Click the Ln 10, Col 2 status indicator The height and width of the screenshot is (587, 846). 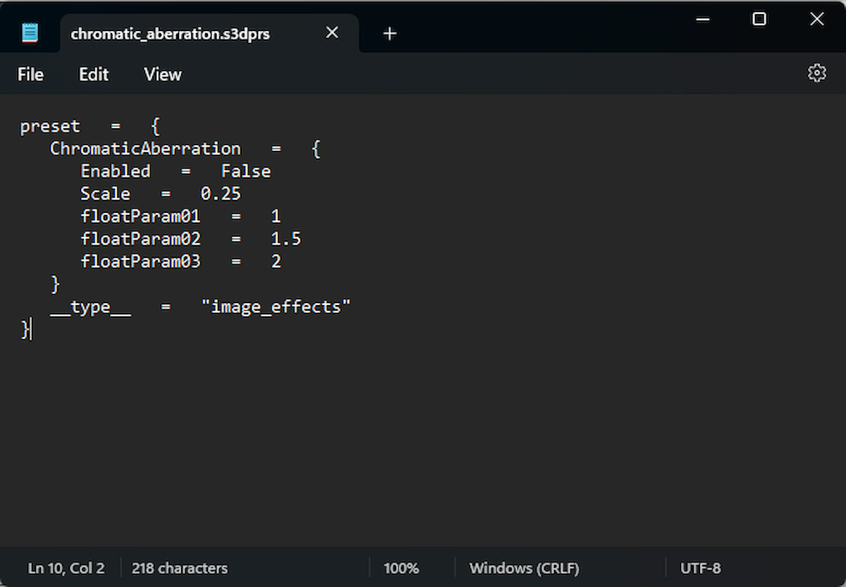click(66, 568)
